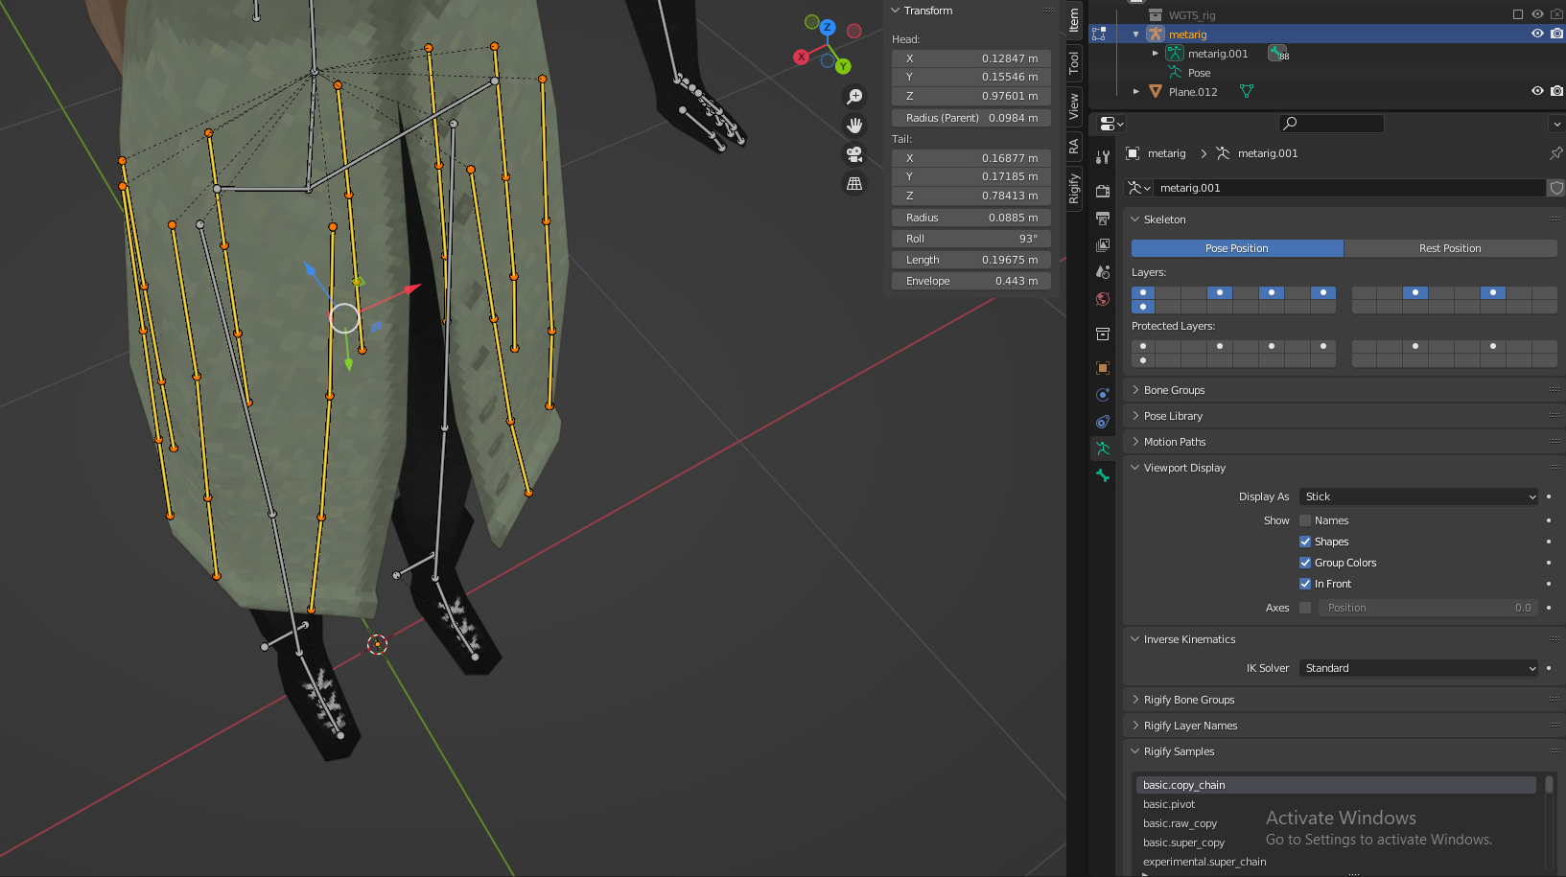Open the Object properties tab
The image size is (1566, 877).
click(1103, 368)
